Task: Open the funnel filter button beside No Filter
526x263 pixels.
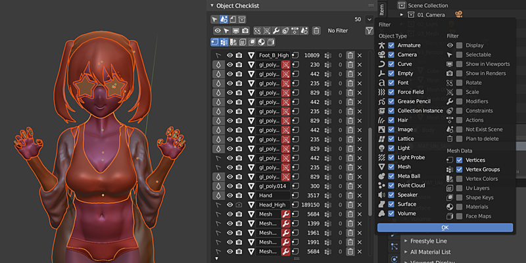Action: pyautogui.click(x=369, y=31)
